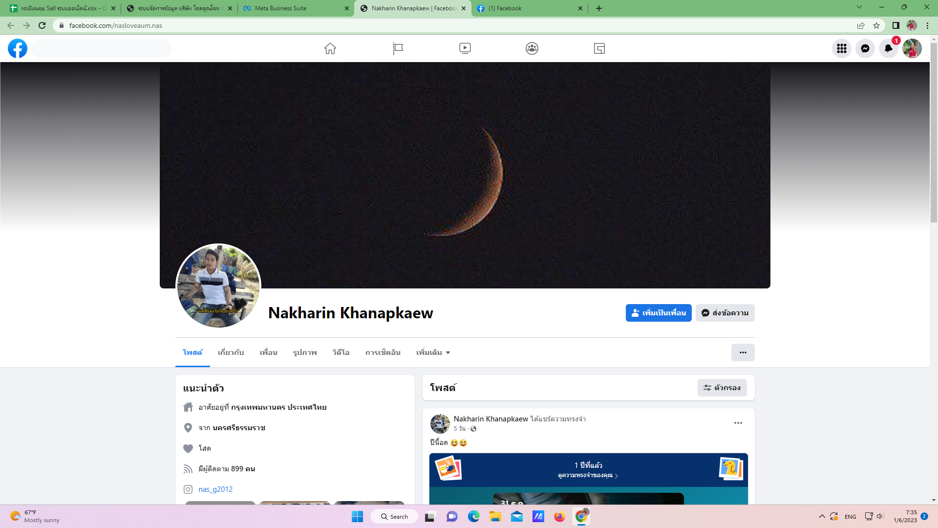The height and width of the screenshot is (528, 938).
Task: Switch to the เกี่ยวกับ tab
Action: pyautogui.click(x=231, y=352)
